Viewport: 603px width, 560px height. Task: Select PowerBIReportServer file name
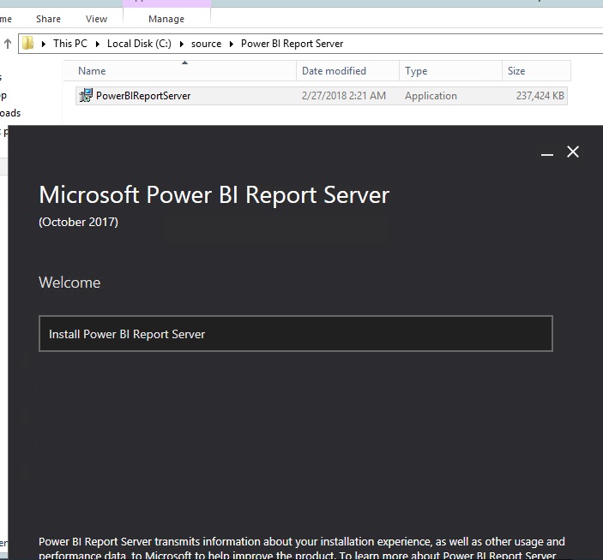click(143, 96)
